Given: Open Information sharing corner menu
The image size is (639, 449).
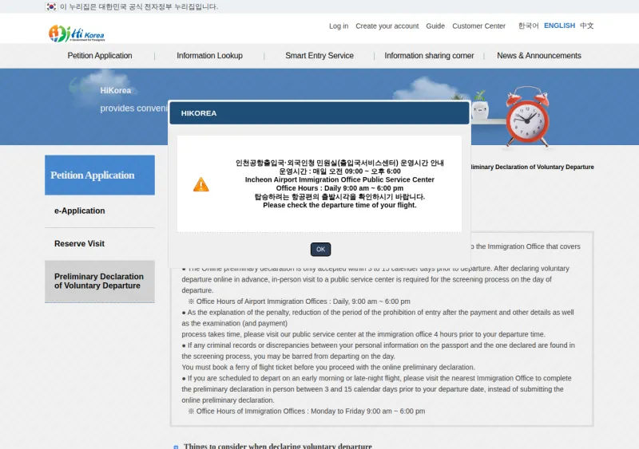Looking at the screenshot, I should point(429,56).
